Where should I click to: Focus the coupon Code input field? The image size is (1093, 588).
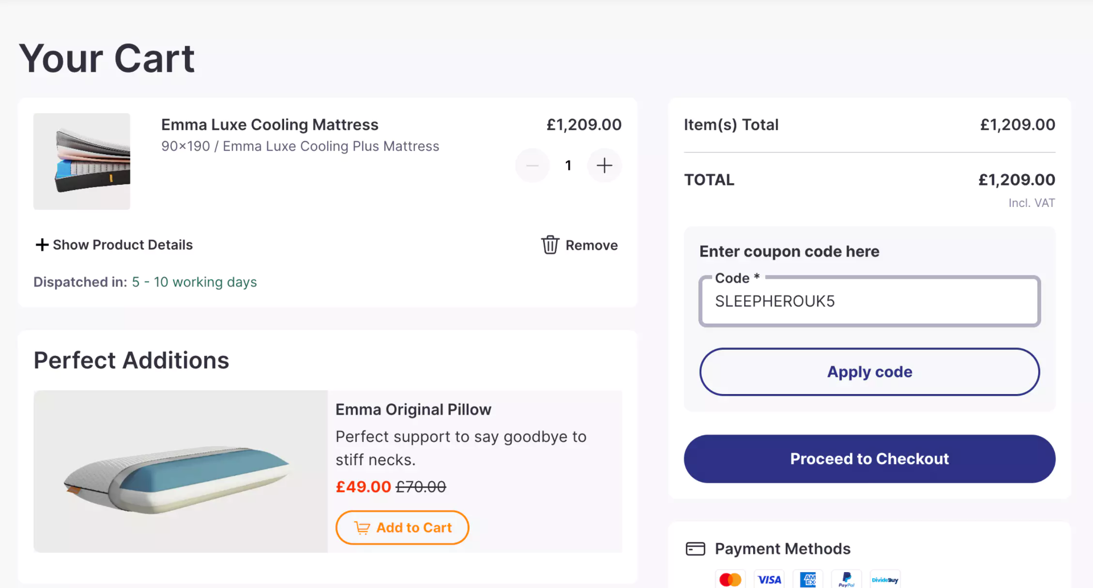pos(869,301)
